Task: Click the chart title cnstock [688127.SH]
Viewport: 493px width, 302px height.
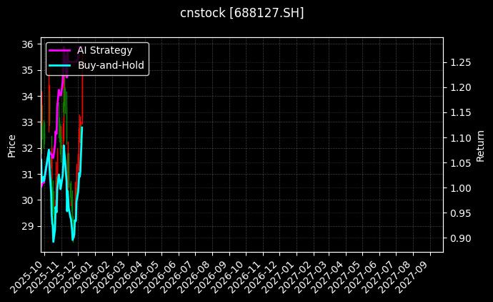Action: point(241,13)
